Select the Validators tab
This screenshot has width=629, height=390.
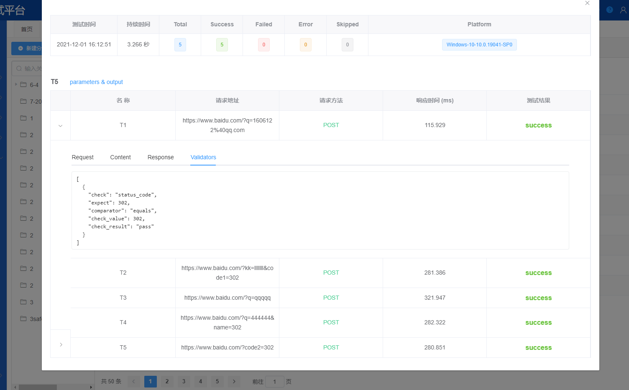coord(203,157)
